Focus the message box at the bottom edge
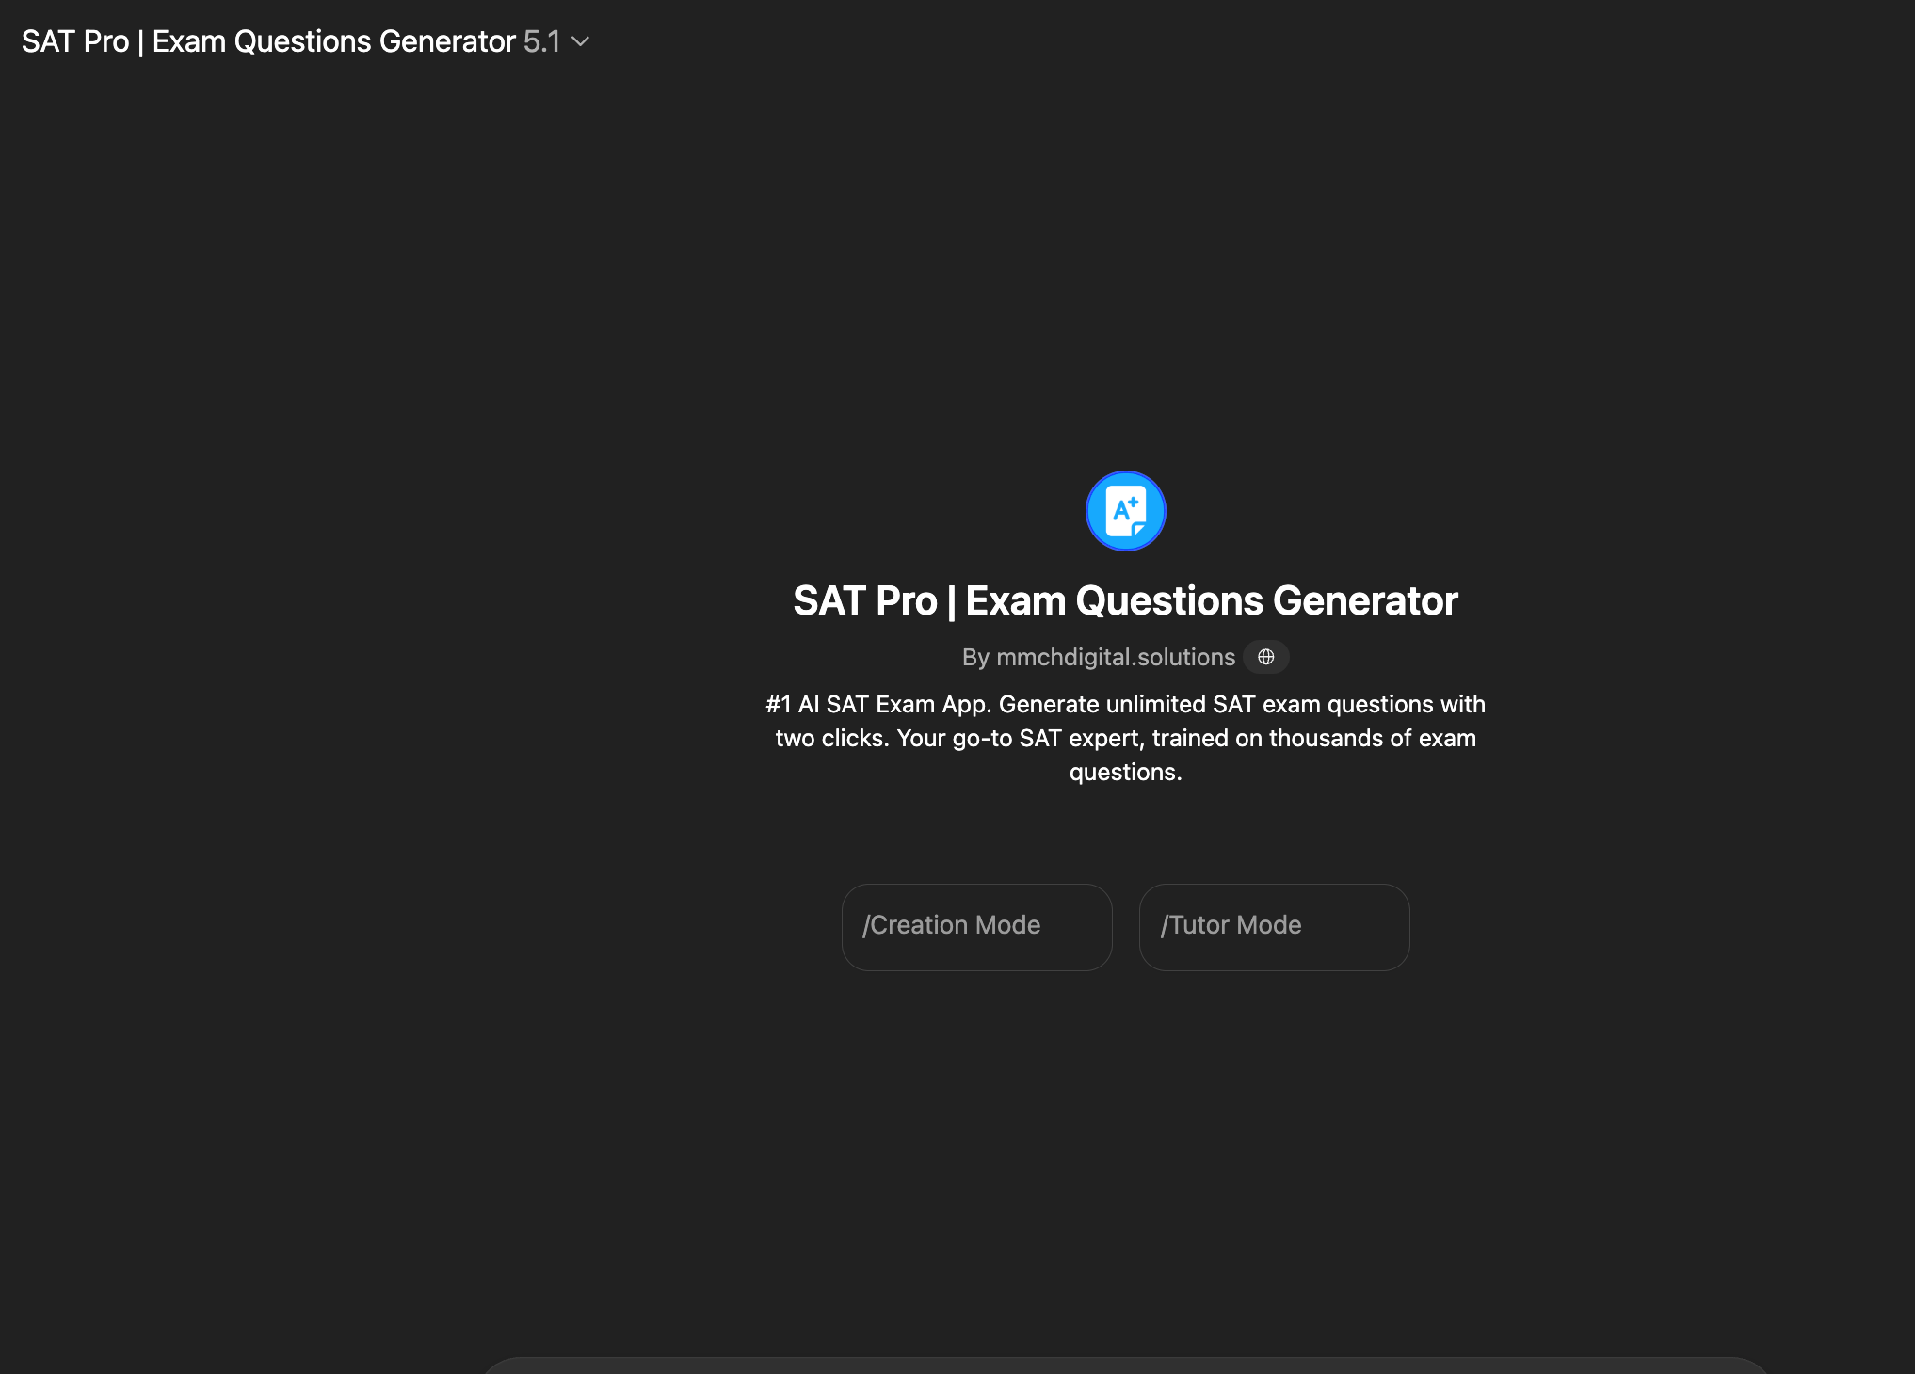Image resolution: width=1915 pixels, height=1374 pixels. tap(1125, 1366)
